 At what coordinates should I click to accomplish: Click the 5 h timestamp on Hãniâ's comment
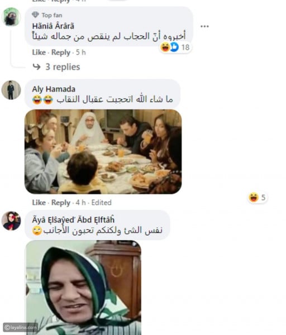[81, 52]
